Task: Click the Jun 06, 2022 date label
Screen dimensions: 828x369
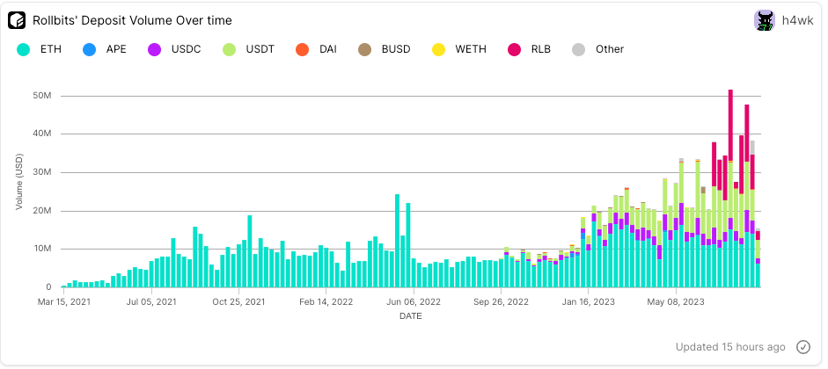Action: pyautogui.click(x=414, y=302)
